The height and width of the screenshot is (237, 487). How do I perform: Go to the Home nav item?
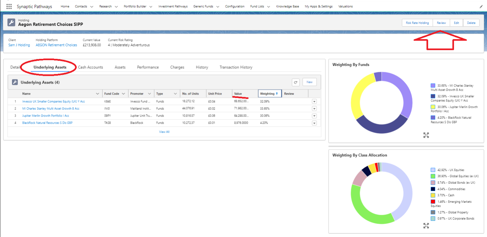pos(65,6)
